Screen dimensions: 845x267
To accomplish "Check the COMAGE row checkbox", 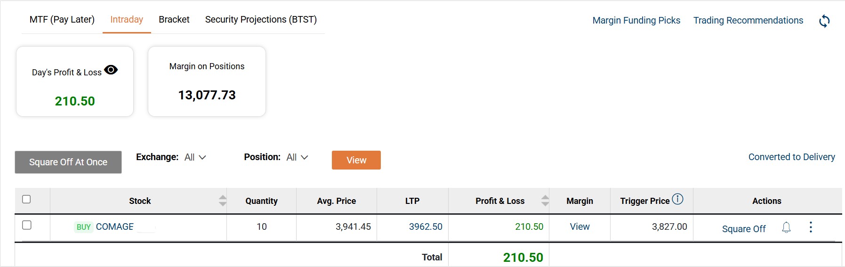I will (27, 225).
